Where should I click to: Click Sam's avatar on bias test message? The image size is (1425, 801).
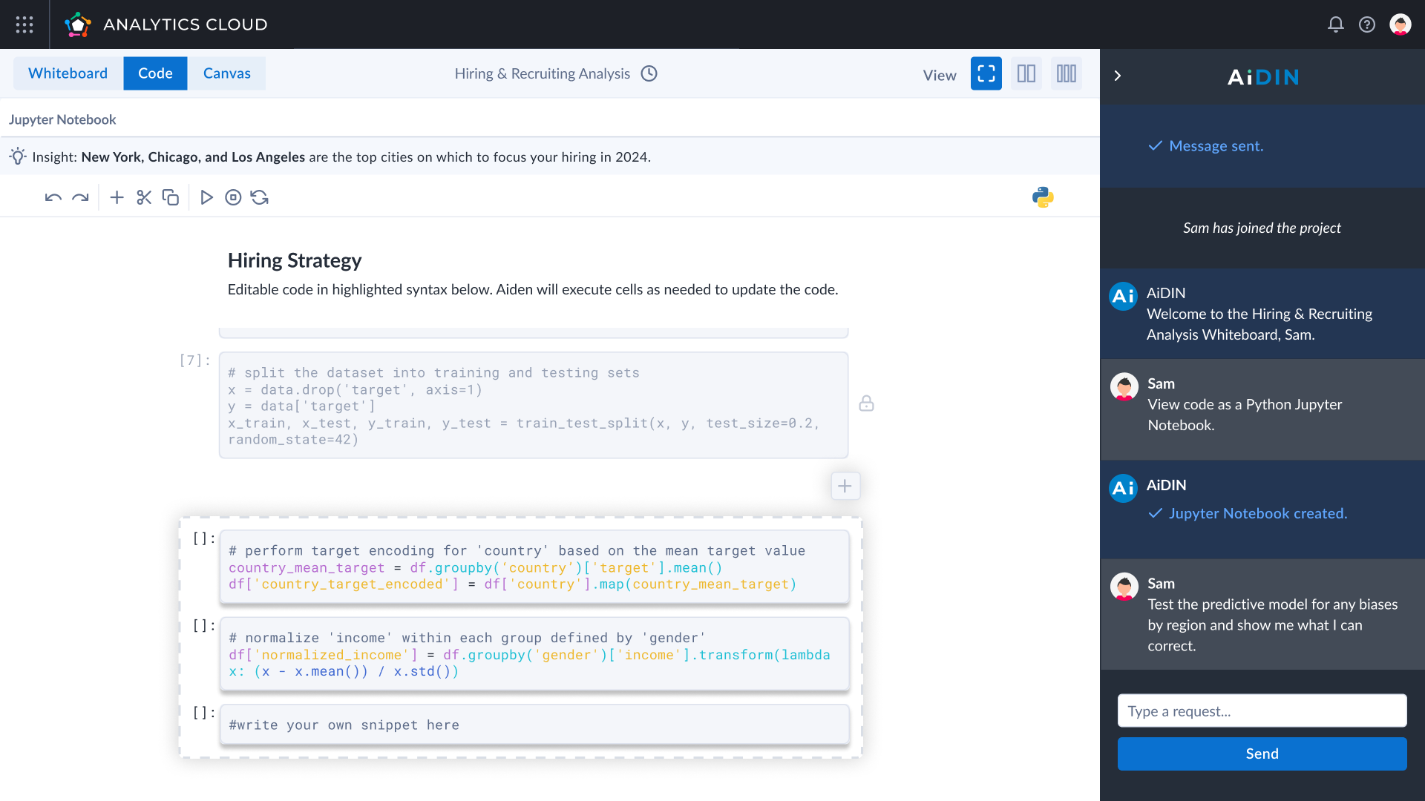1124,587
